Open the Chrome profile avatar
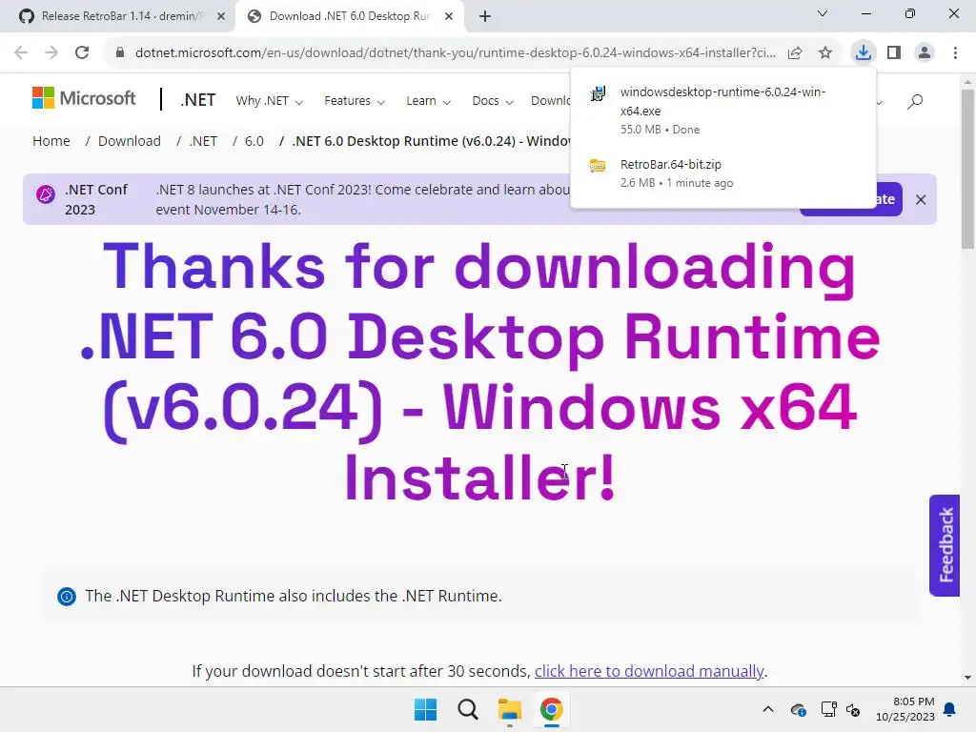 pyautogui.click(x=925, y=52)
